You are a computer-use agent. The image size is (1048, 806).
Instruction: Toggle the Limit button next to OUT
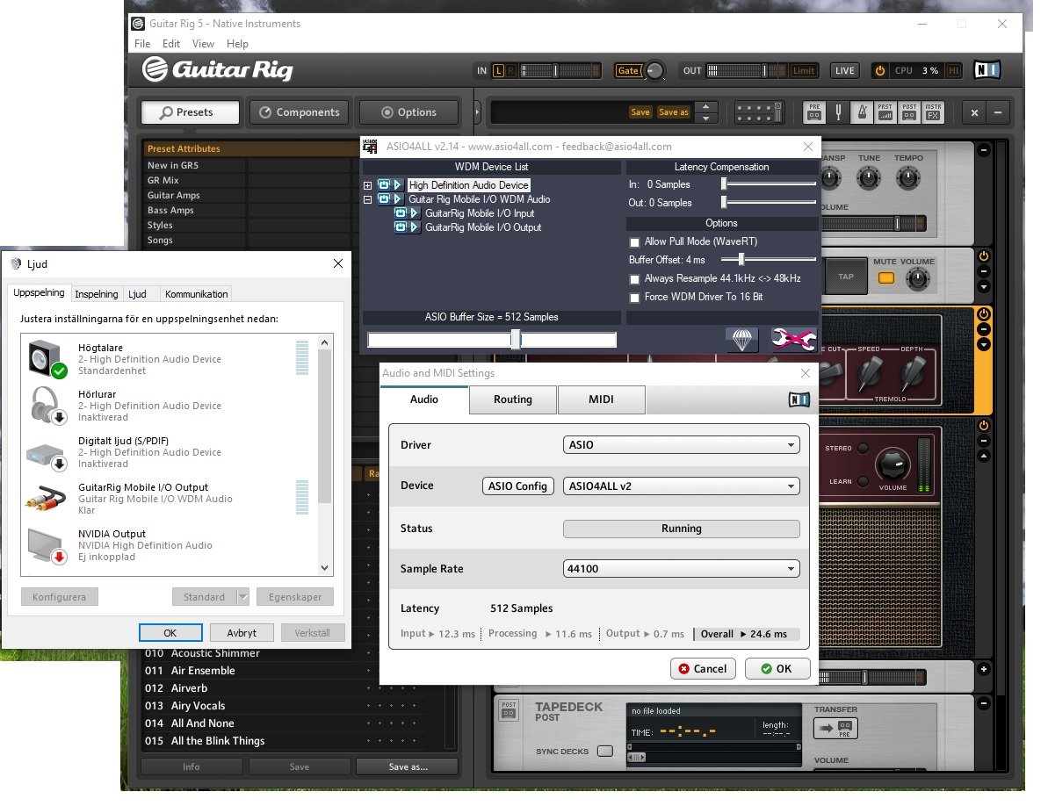pos(804,71)
